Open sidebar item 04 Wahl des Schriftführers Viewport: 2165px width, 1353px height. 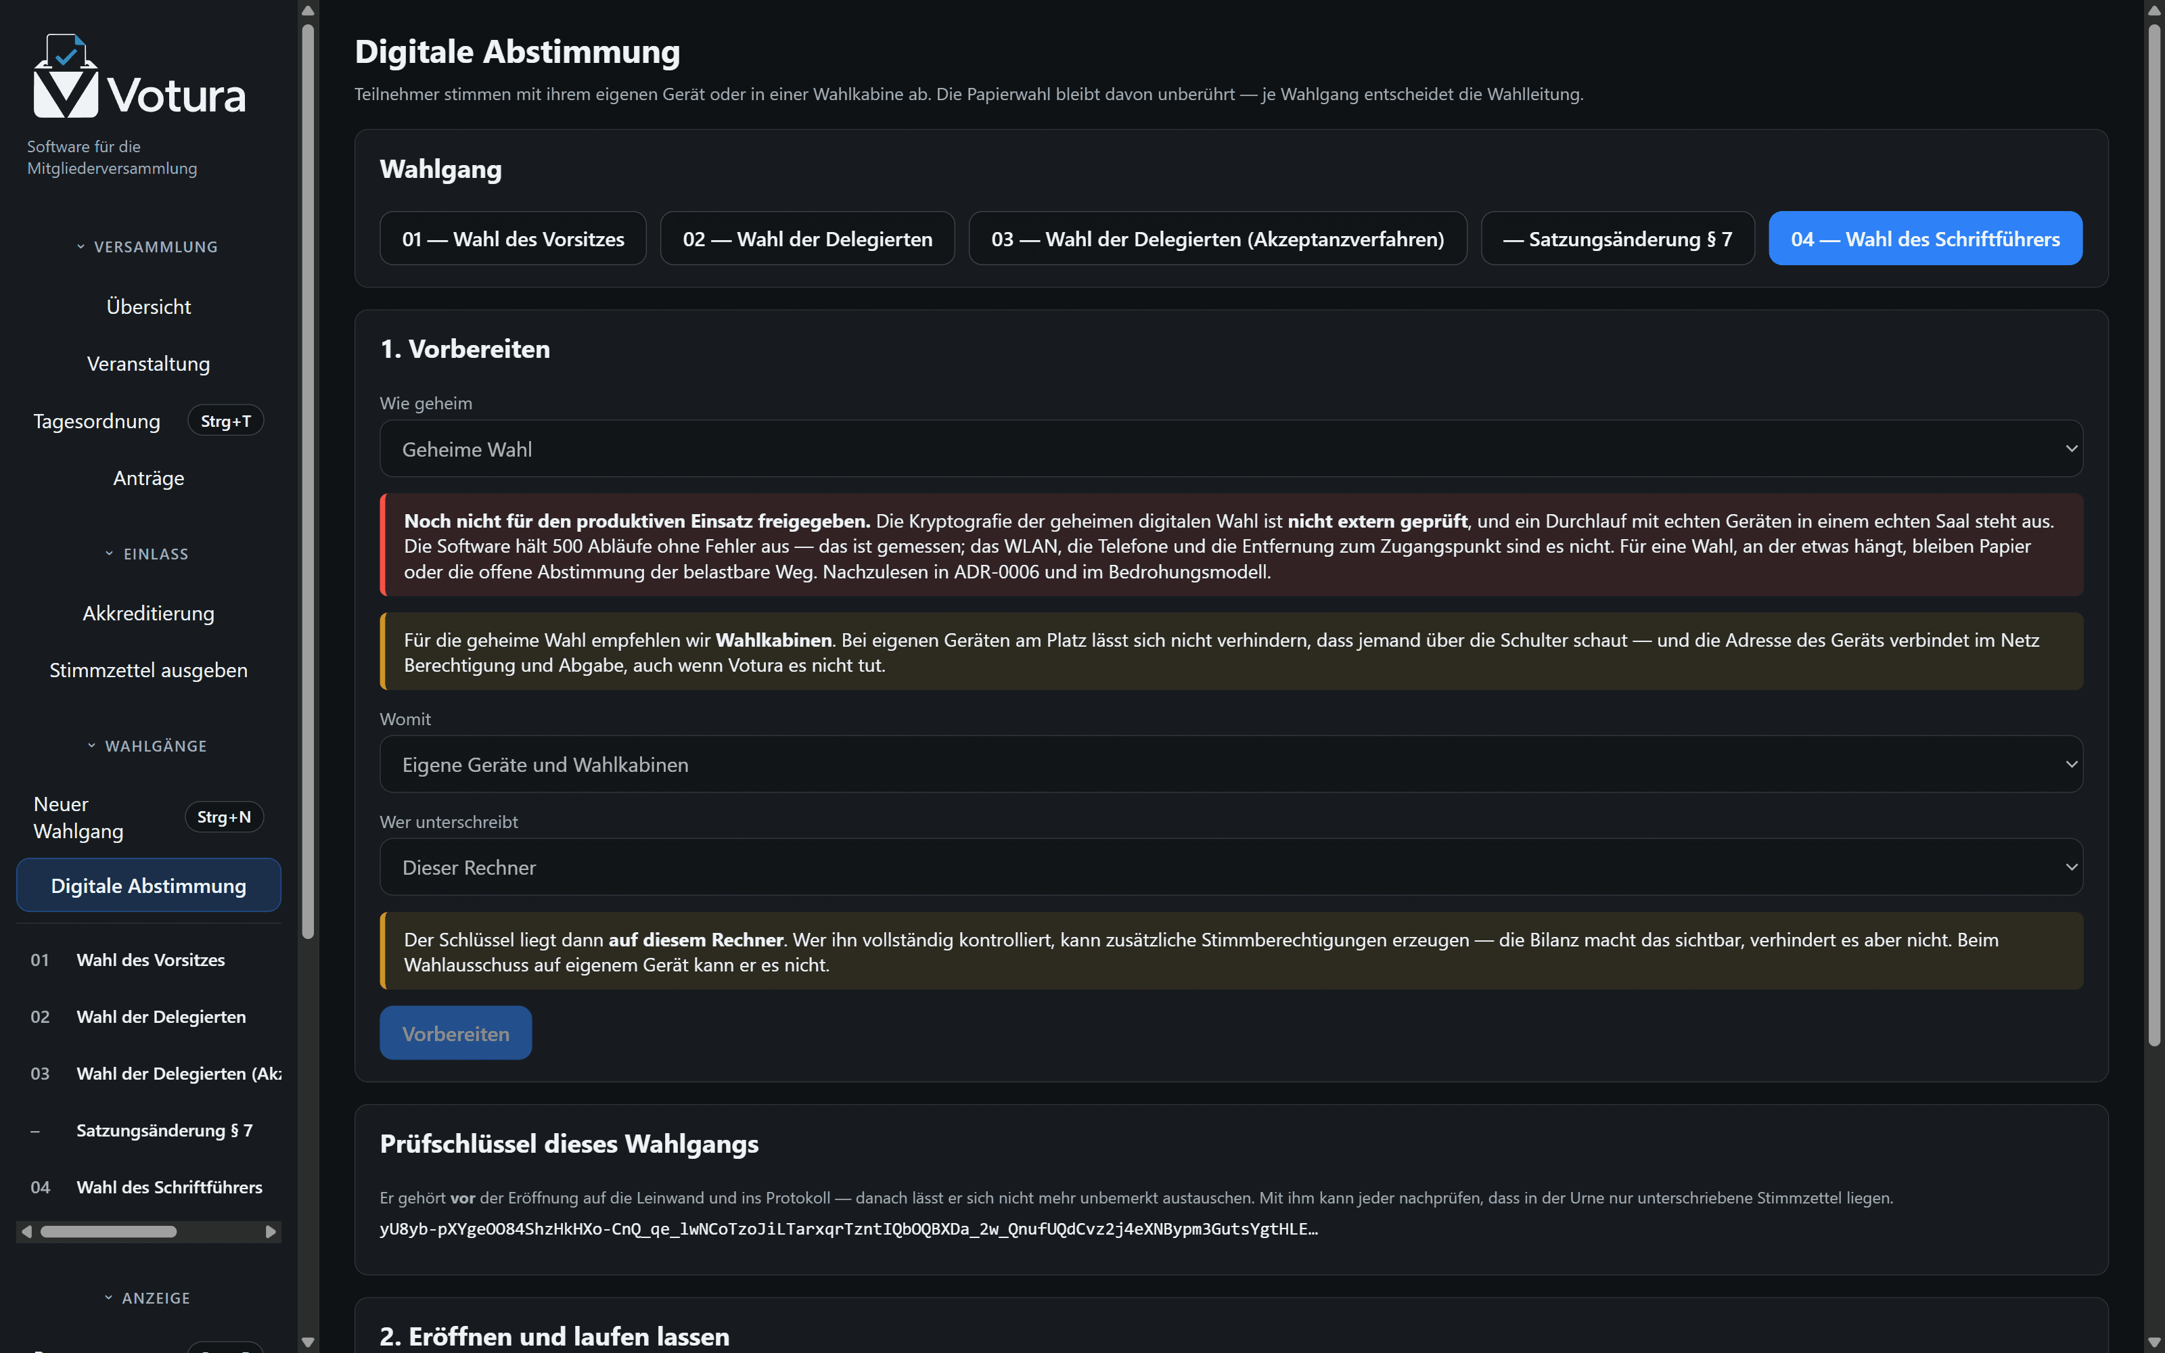click(149, 1187)
